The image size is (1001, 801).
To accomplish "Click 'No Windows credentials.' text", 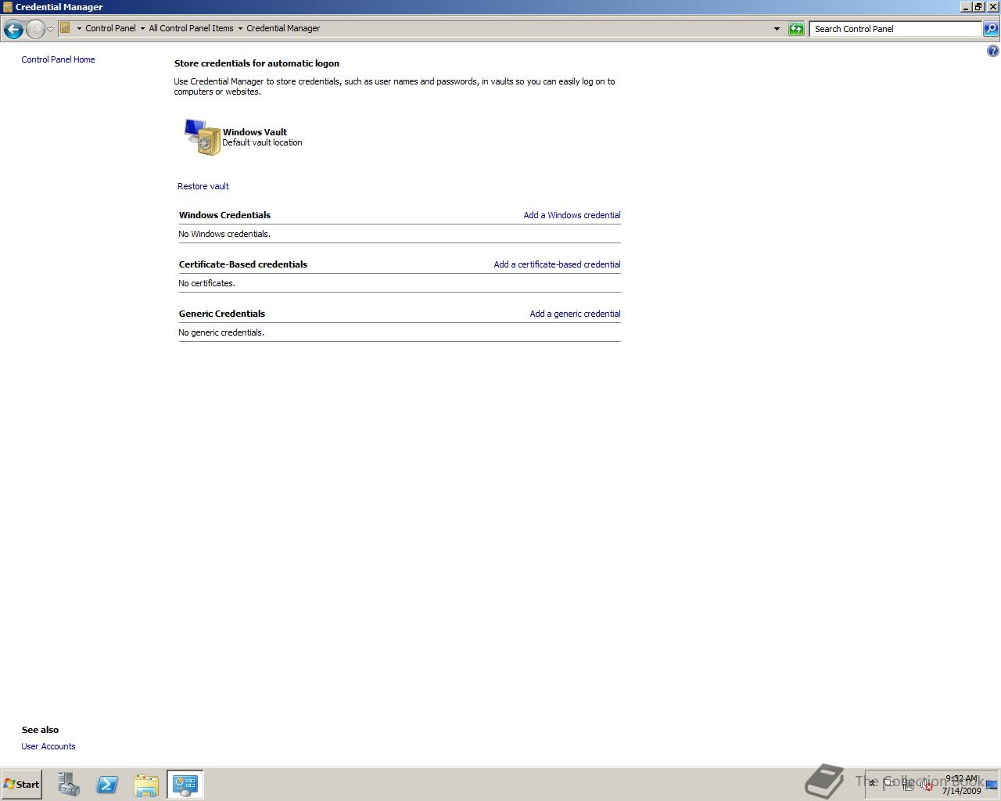I will [x=224, y=234].
